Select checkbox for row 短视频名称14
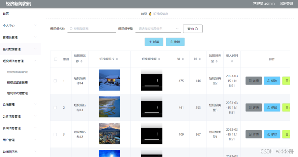The height and width of the screenshot is (157, 298). (x=55, y=81)
